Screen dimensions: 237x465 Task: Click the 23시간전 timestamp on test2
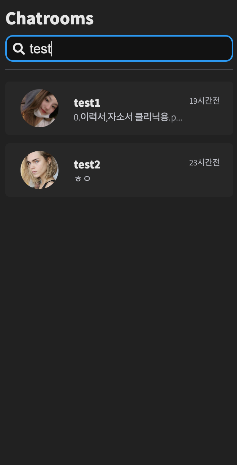(204, 162)
